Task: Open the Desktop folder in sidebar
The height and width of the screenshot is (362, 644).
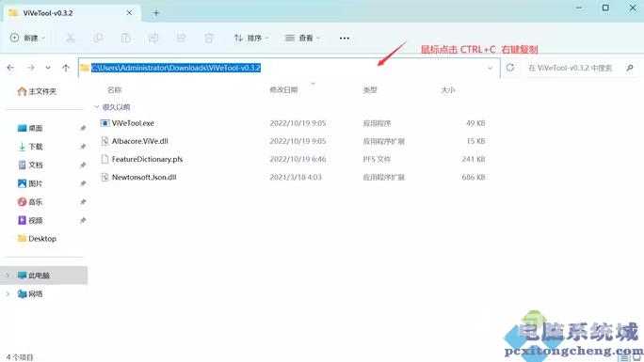Action: tap(37, 238)
